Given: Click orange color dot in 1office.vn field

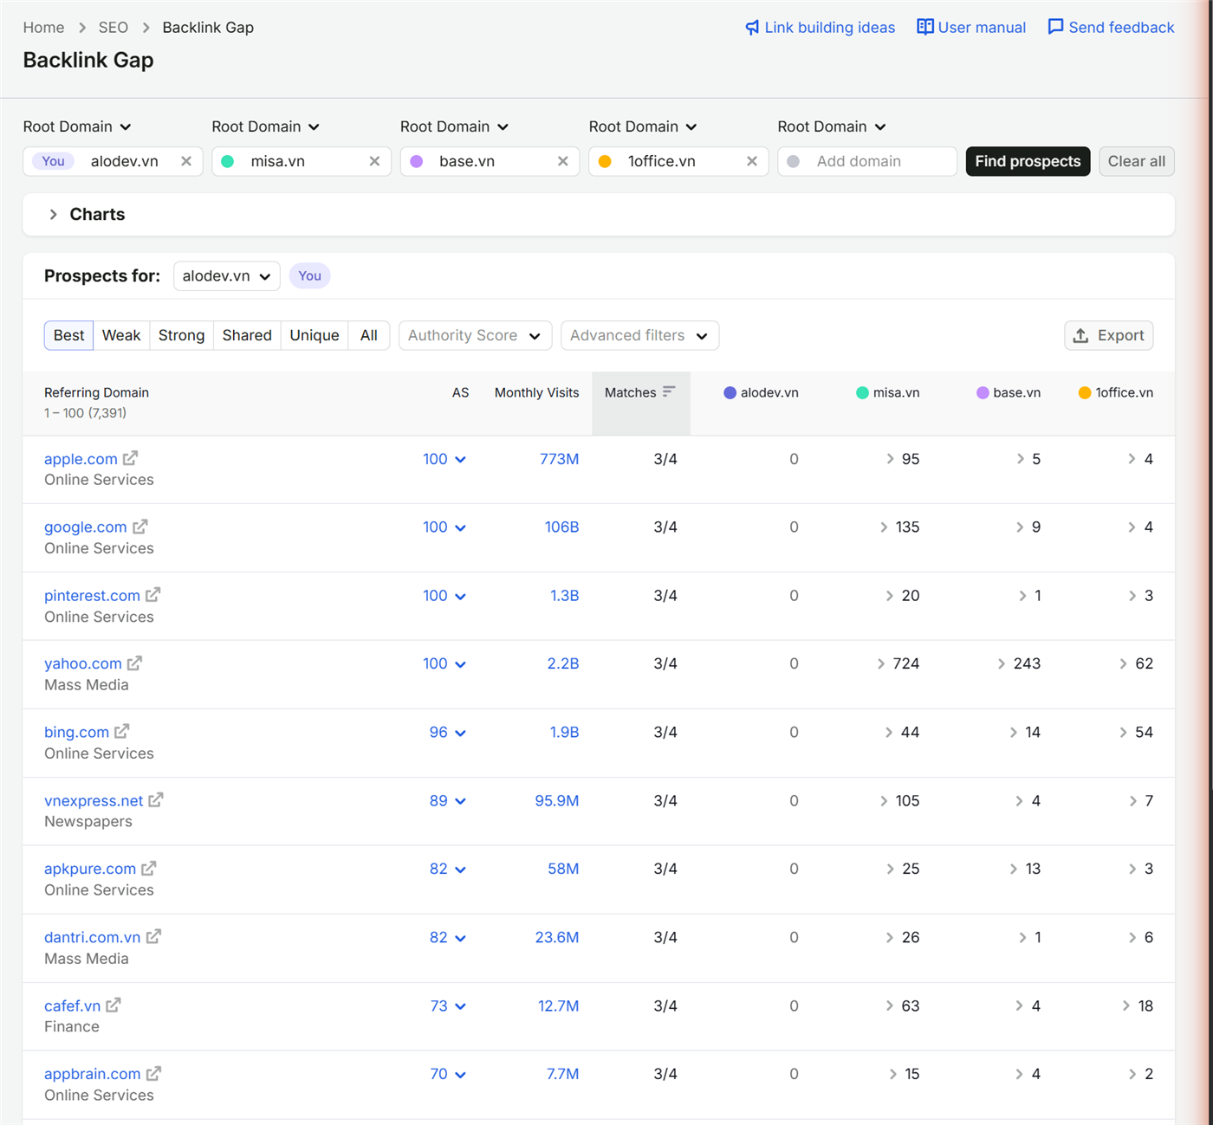Looking at the screenshot, I should pos(606,161).
